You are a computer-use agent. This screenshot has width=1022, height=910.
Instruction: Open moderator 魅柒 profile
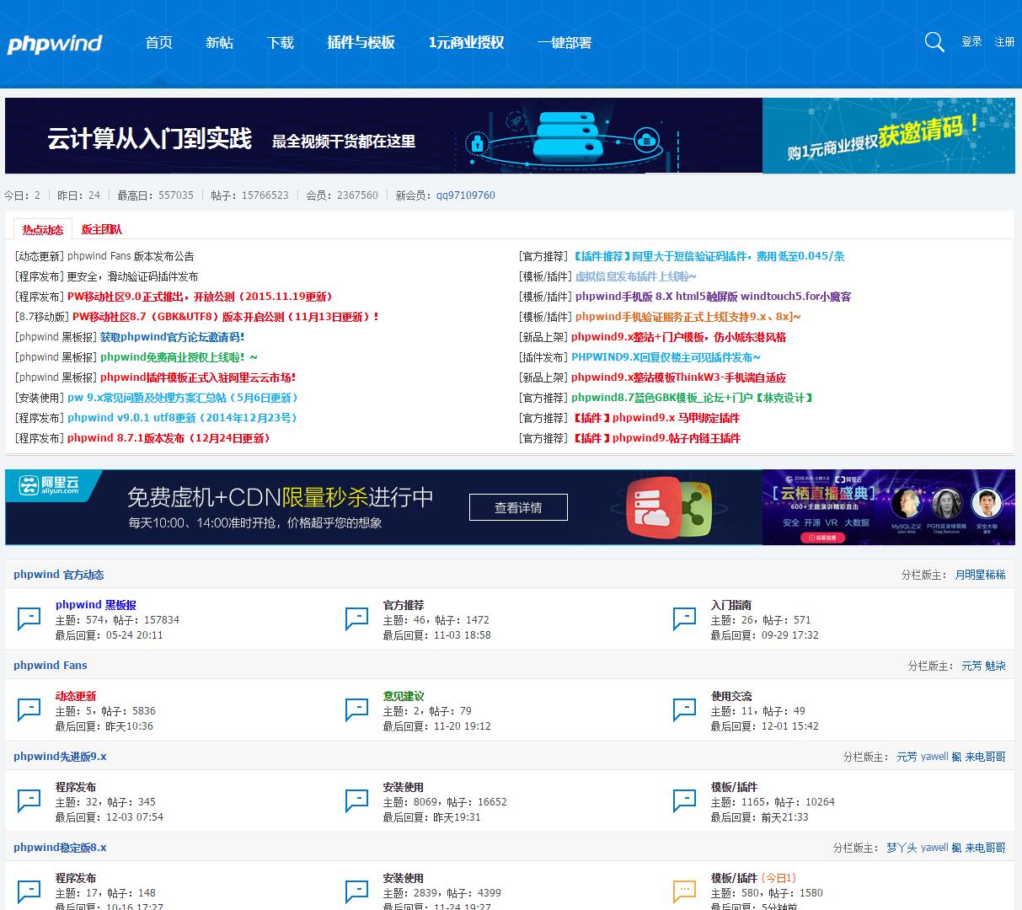pyautogui.click(x=996, y=666)
